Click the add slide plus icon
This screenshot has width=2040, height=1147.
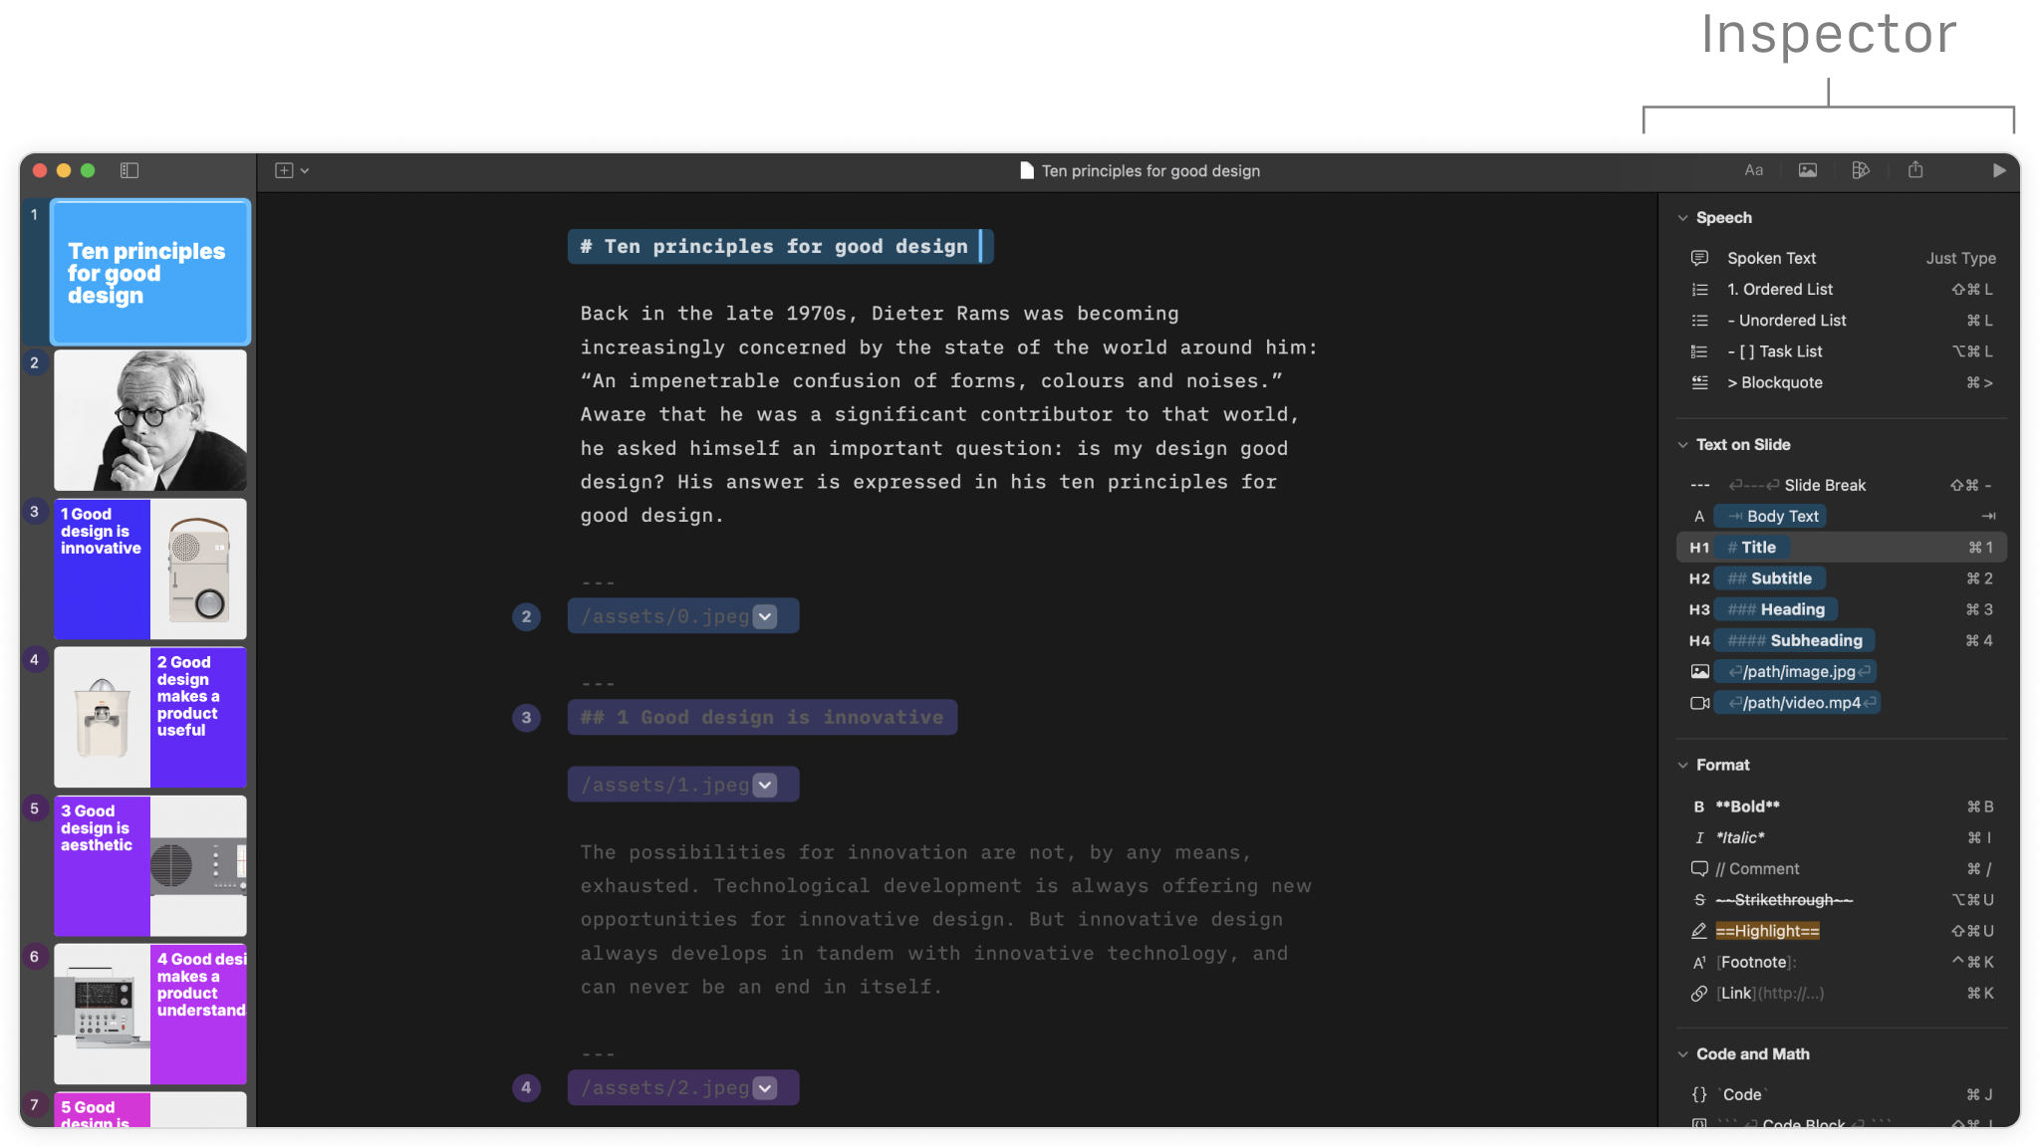[284, 170]
